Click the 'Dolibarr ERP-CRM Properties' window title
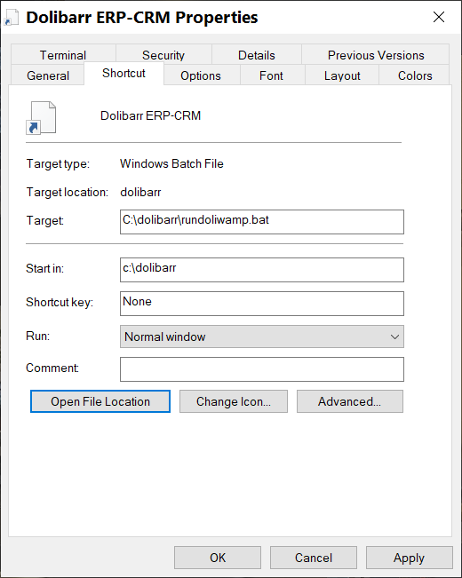Viewport: 462px width, 578px height. point(142,18)
